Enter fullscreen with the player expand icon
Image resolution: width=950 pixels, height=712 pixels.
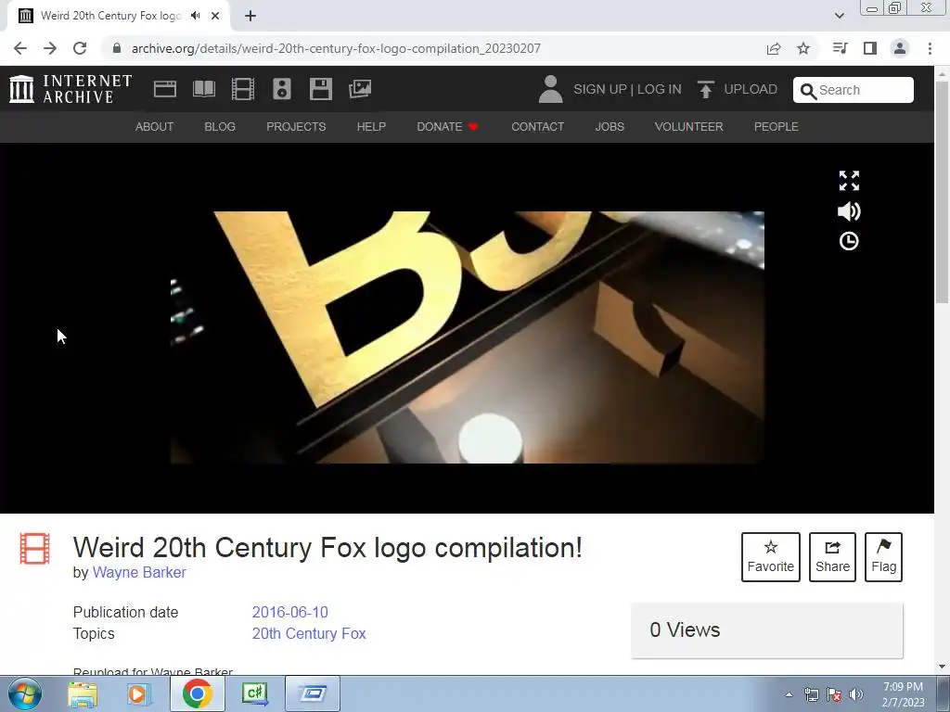pos(849,181)
